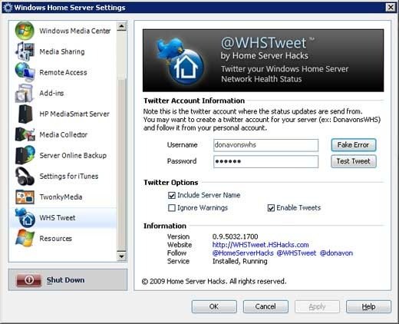Click the Remote Access globe icon
The height and width of the screenshot is (324, 399).
tap(25, 72)
